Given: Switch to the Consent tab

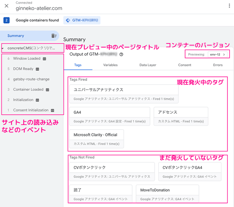Looking at the screenshot, I should pos(185,65).
